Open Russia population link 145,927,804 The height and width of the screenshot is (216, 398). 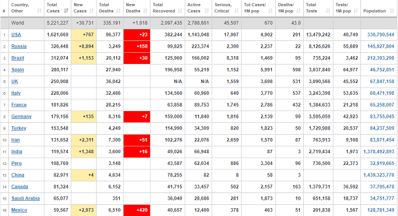(381, 46)
